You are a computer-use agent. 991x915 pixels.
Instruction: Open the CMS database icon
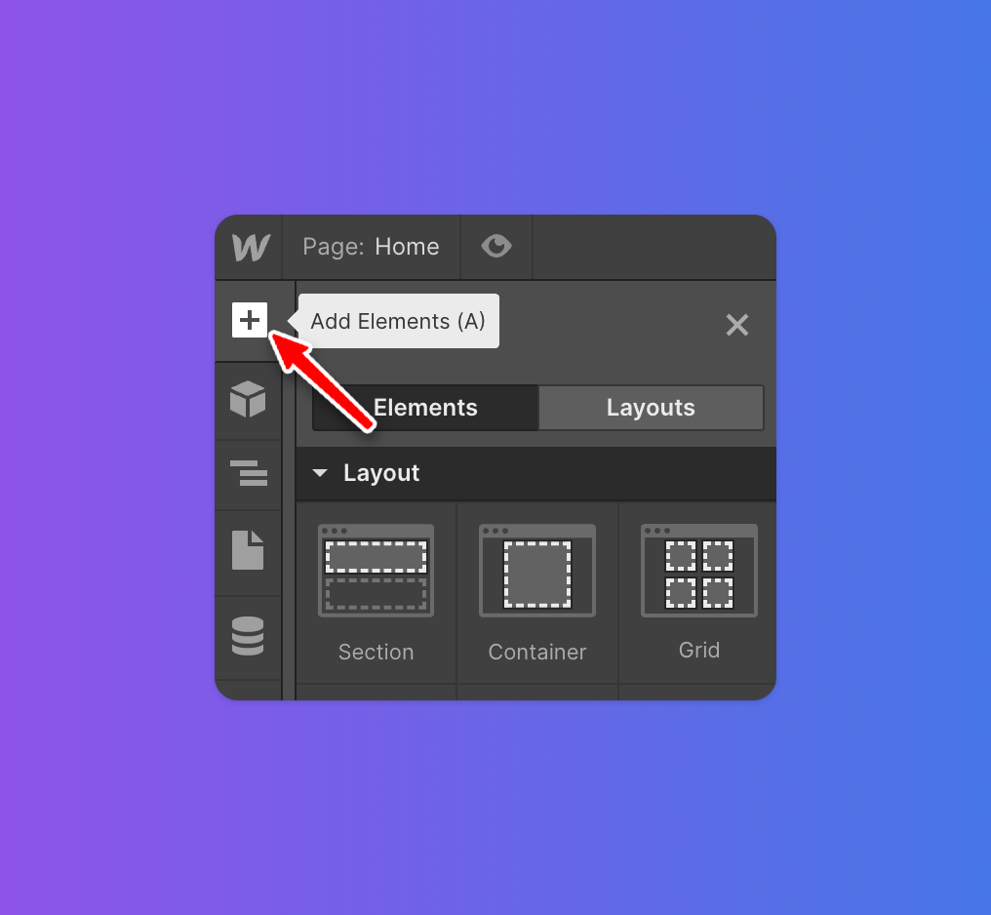(x=248, y=636)
